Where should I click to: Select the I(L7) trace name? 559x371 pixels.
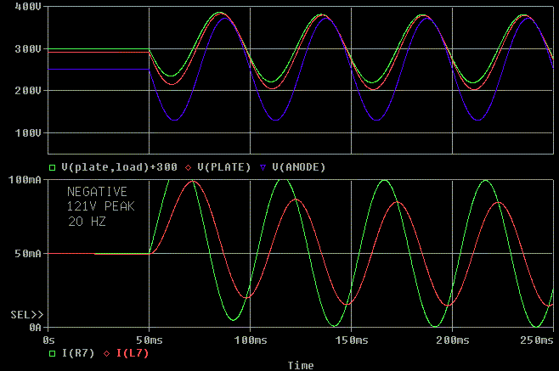tap(131, 352)
